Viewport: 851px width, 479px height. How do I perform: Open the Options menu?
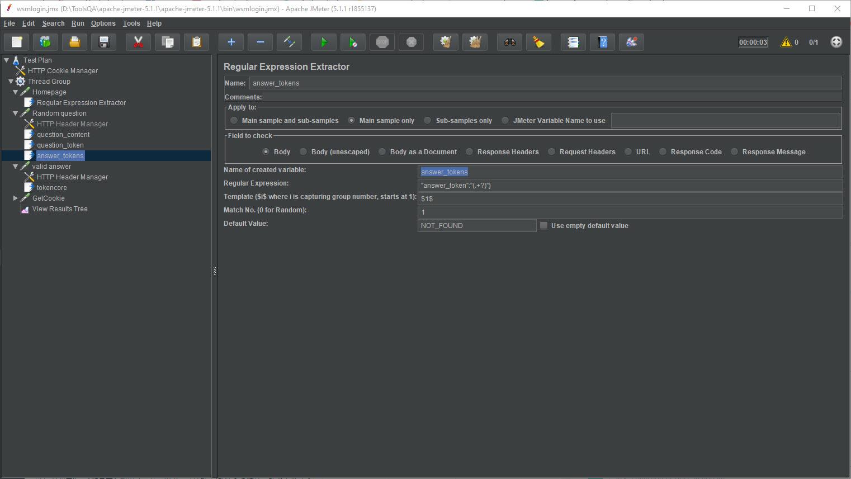pyautogui.click(x=103, y=23)
